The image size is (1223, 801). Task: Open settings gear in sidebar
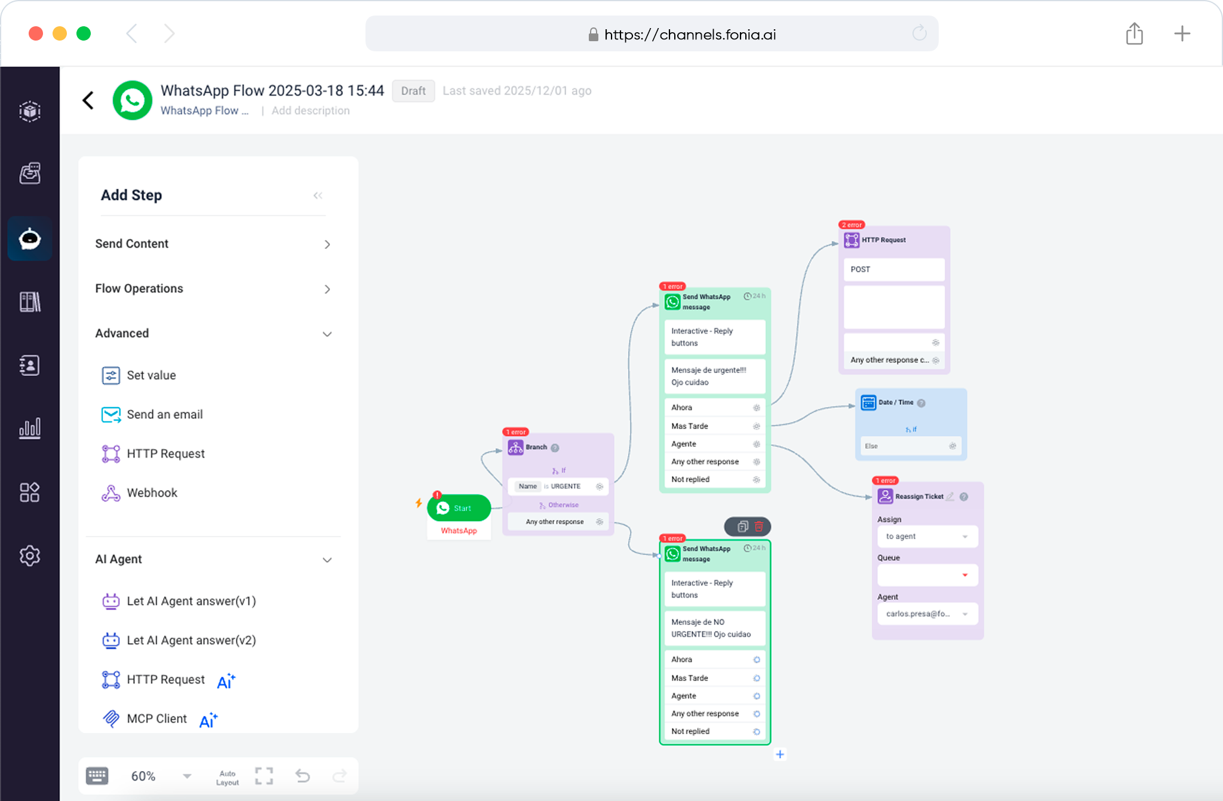pos(30,556)
